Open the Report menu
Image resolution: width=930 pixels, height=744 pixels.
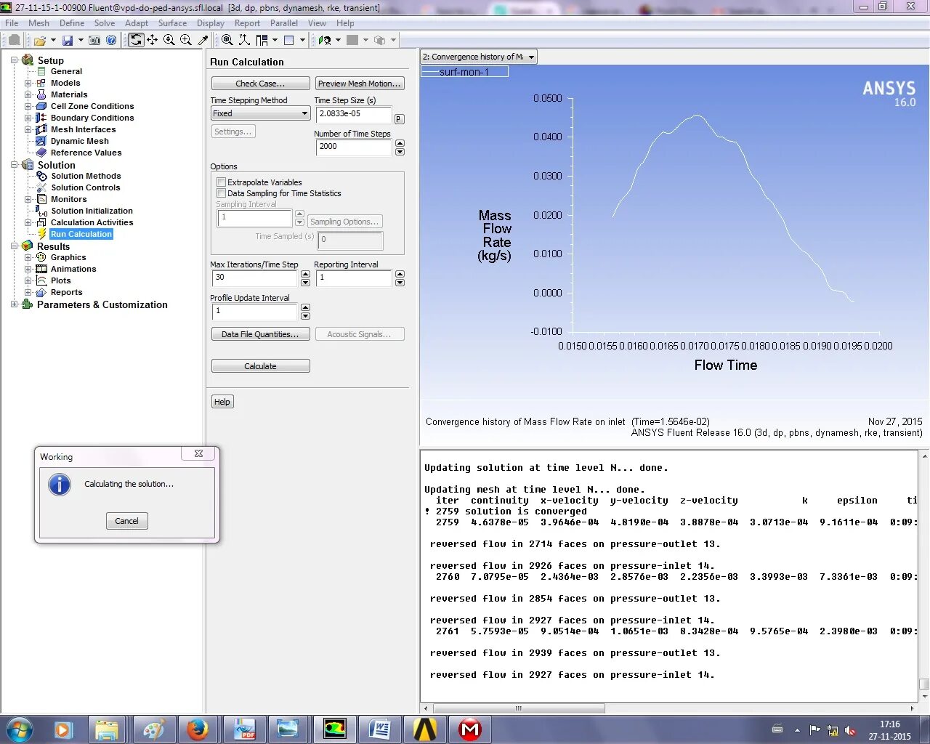pyautogui.click(x=247, y=23)
